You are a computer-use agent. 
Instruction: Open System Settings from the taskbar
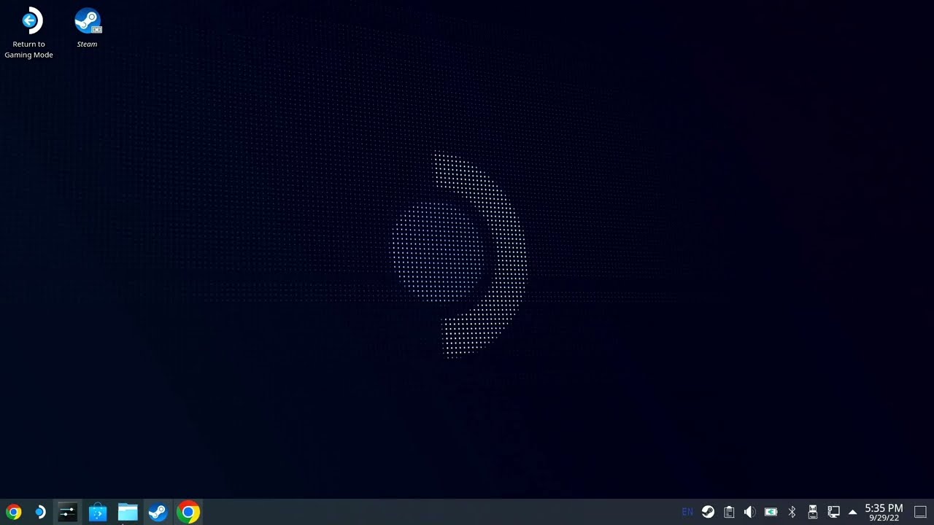coord(67,513)
